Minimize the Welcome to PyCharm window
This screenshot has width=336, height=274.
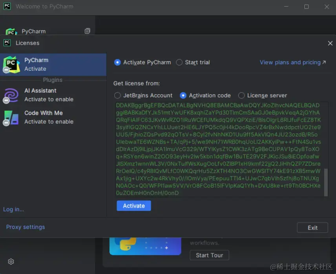286,7
